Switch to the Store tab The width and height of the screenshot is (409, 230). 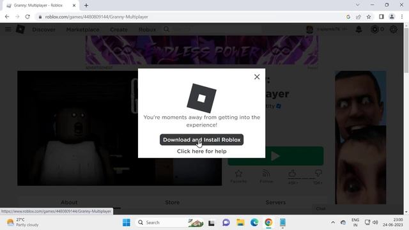click(x=172, y=203)
